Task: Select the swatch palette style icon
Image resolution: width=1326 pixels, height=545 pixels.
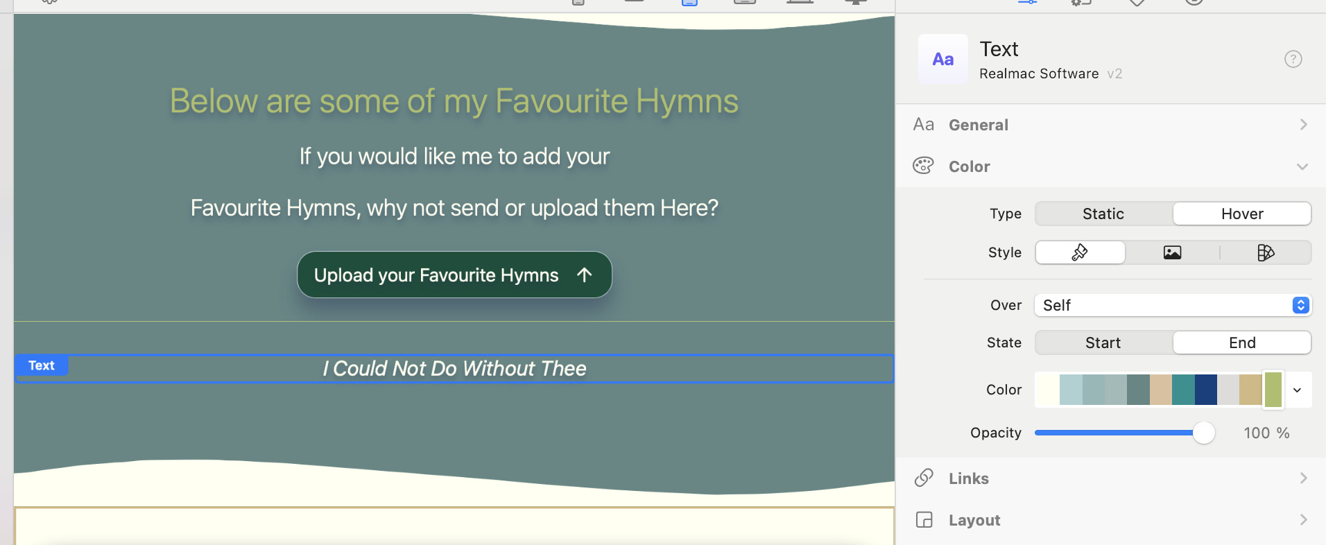Action: tap(1265, 252)
